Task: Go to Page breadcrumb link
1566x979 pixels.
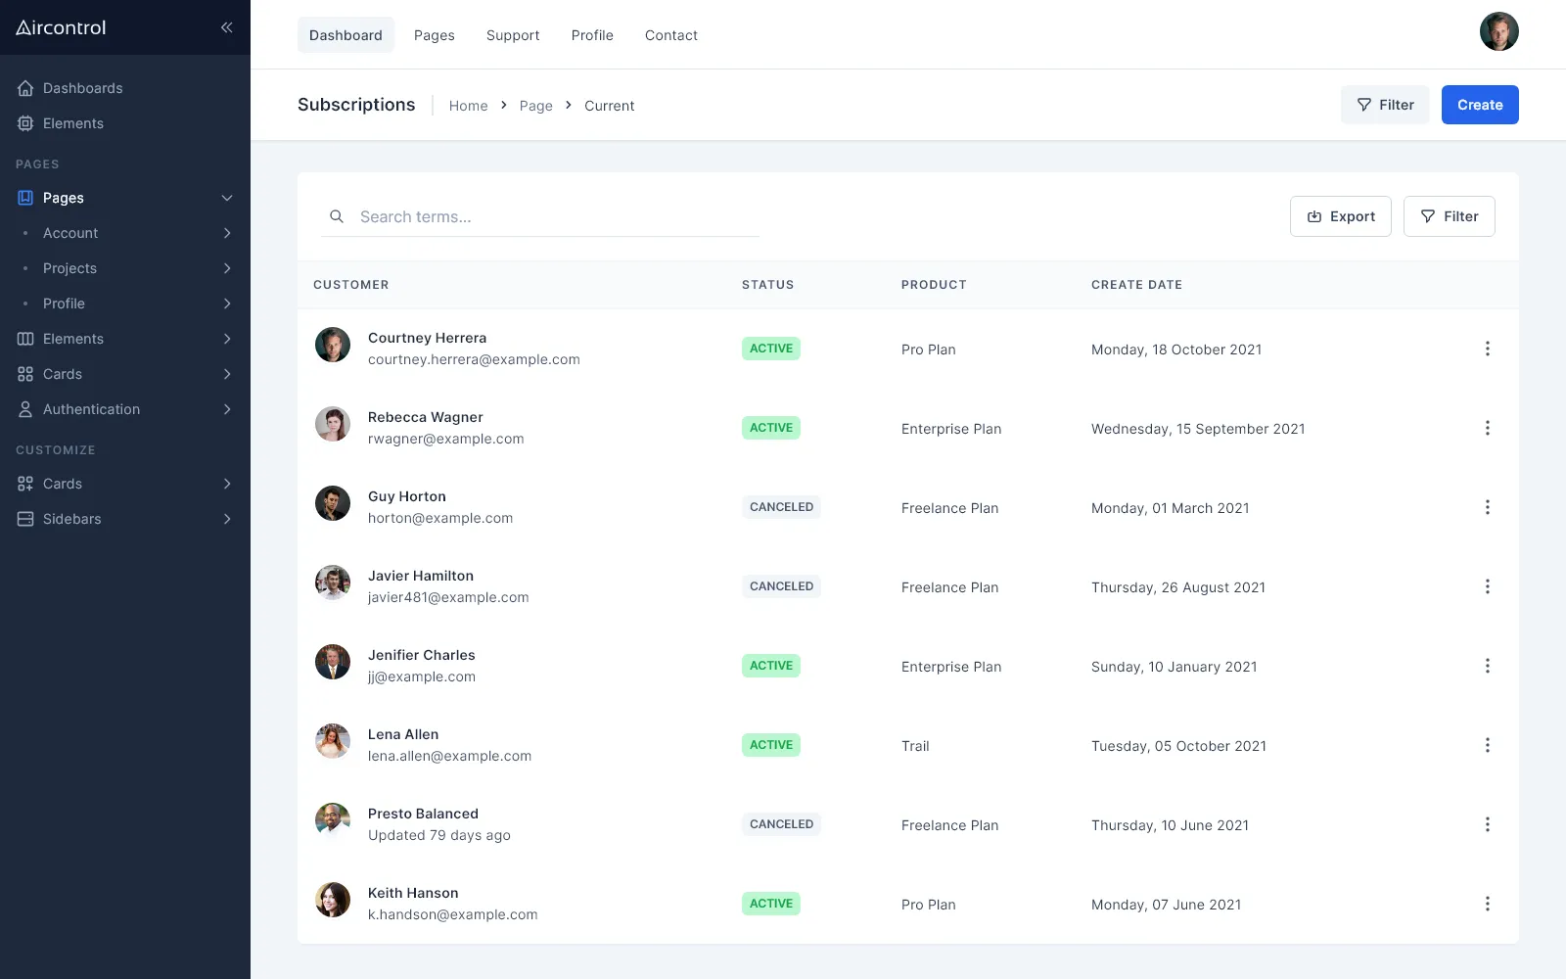Action: pos(535,106)
